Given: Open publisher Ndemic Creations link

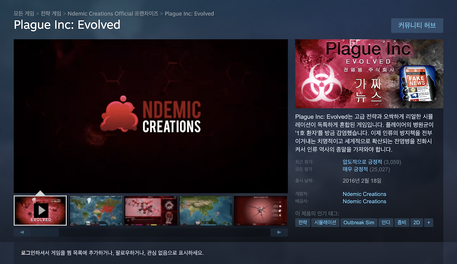Looking at the screenshot, I should (x=365, y=201).
